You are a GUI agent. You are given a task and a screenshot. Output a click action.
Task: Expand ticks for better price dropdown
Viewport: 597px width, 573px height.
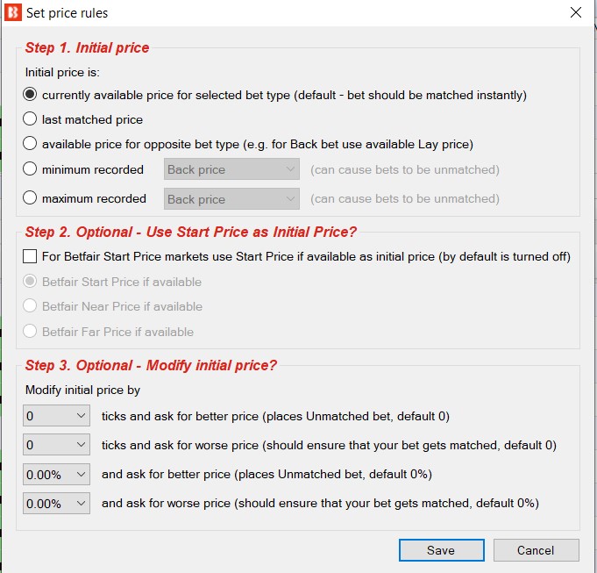(x=56, y=416)
